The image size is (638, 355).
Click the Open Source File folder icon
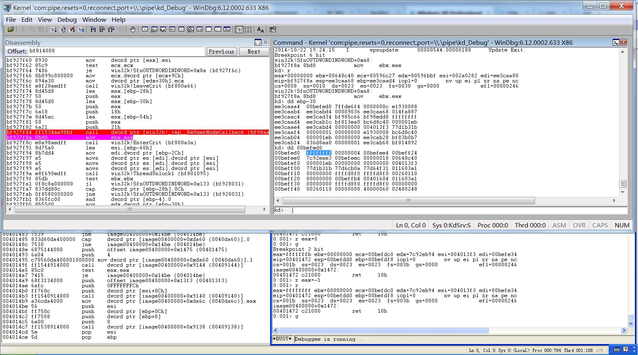point(11,29)
